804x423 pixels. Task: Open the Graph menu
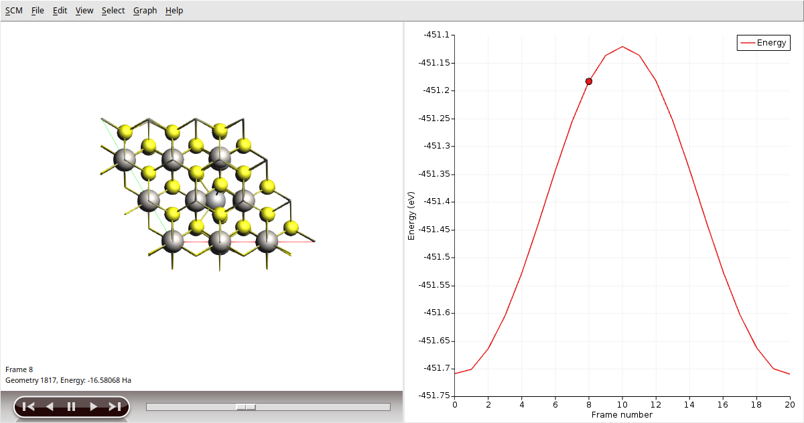click(x=145, y=11)
